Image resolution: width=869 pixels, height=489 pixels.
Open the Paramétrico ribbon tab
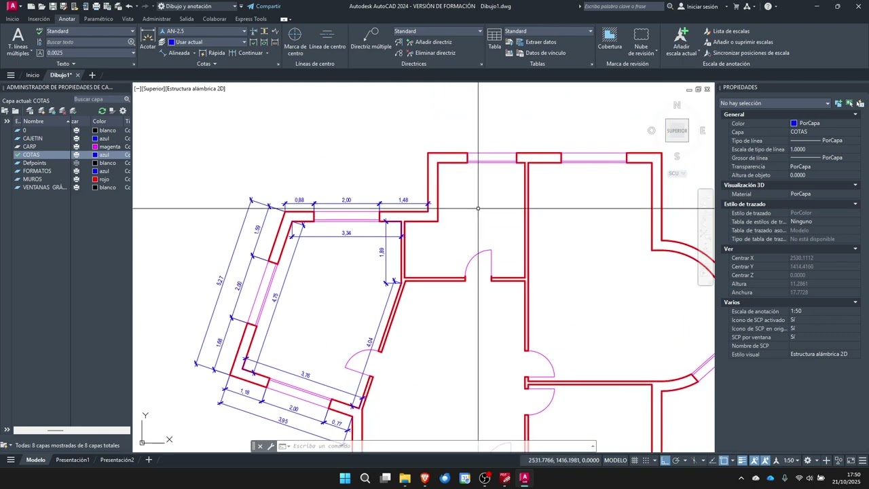coord(98,19)
